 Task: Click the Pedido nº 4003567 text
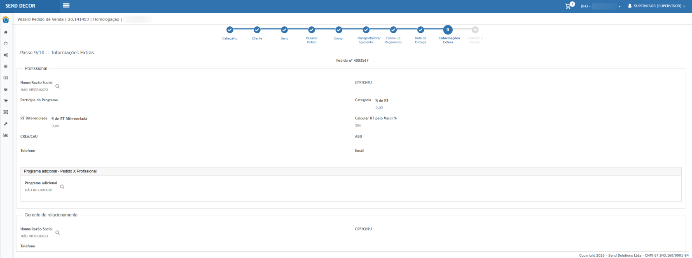click(x=352, y=60)
